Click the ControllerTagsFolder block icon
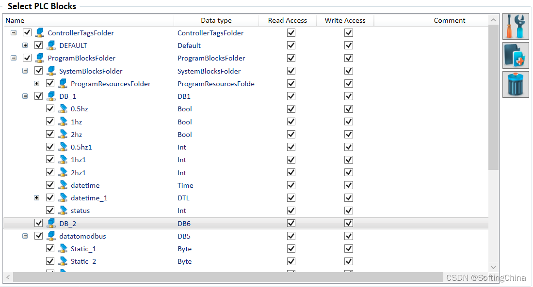533x287 pixels. tap(40, 32)
